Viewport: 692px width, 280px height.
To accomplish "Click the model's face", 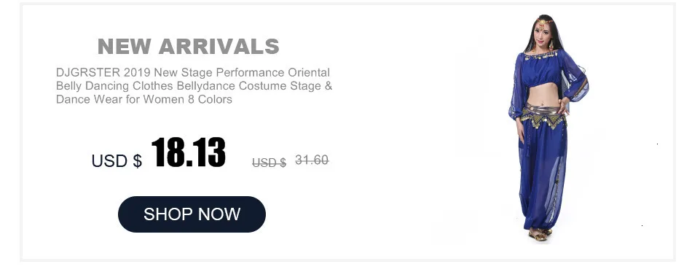I will coord(541,29).
